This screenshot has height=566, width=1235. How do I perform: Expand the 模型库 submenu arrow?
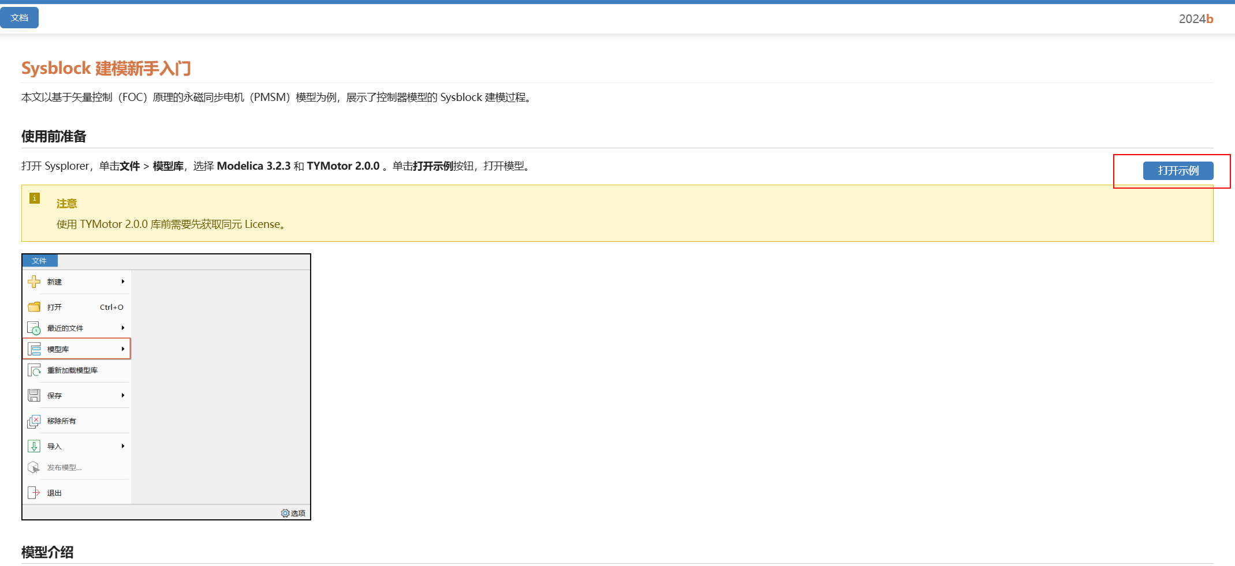123,349
